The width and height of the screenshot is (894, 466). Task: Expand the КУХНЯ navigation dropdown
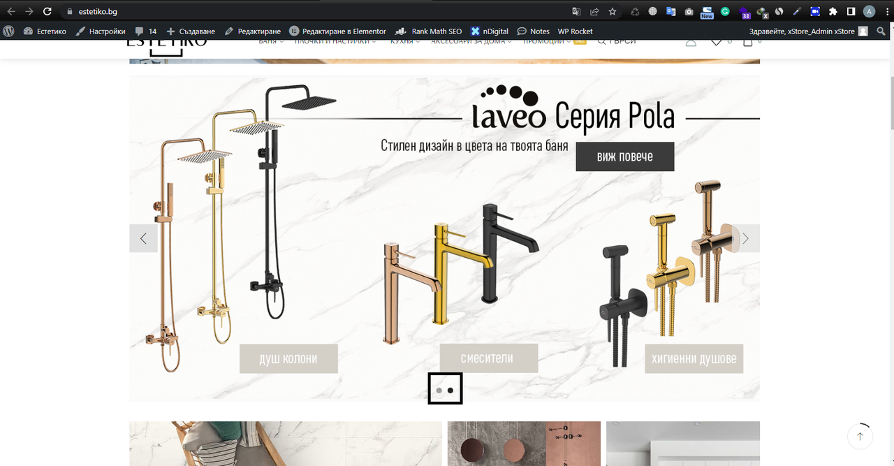click(405, 41)
